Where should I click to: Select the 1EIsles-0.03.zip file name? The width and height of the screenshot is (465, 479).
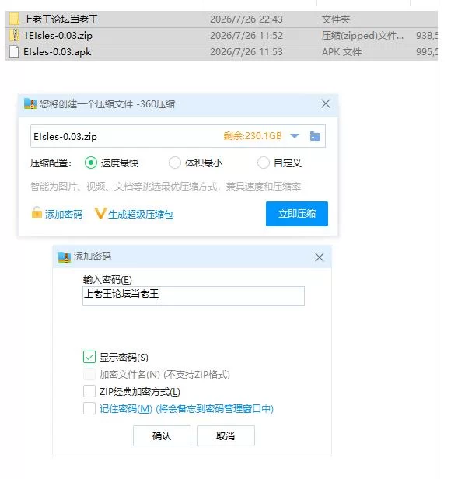point(58,36)
